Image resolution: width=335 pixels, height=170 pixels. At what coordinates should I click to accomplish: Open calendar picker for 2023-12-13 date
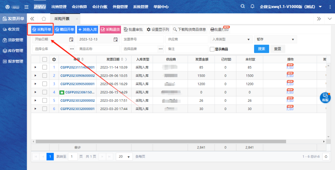116,39
